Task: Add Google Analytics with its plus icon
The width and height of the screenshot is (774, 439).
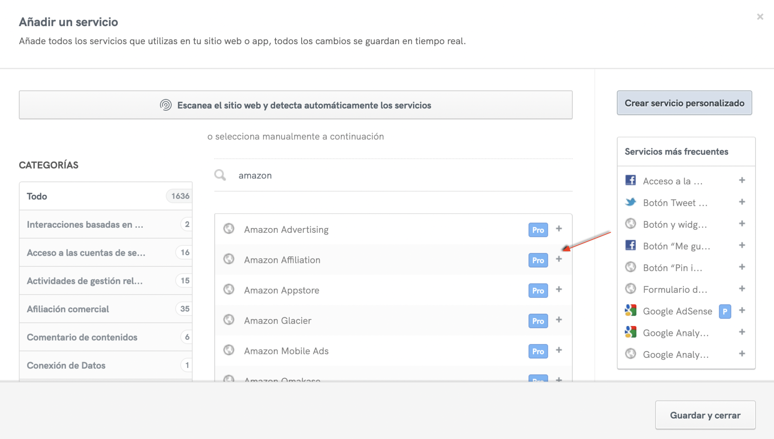Action: 742,332
